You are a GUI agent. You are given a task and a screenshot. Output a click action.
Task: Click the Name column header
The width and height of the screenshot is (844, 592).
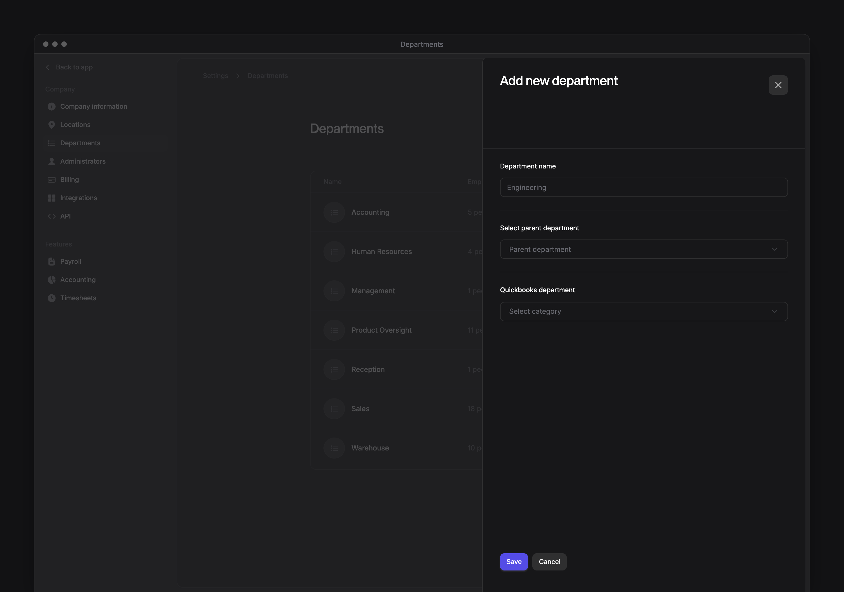coord(332,182)
